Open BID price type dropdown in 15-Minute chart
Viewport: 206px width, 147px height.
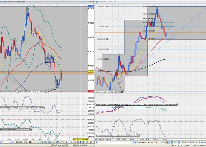pos(31,142)
